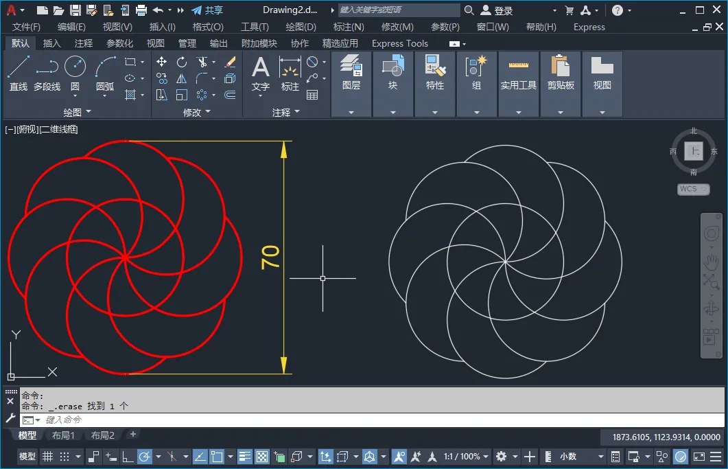The image size is (728, 469).
Task: Click the 视图 panel button
Action: click(x=602, y=84)
